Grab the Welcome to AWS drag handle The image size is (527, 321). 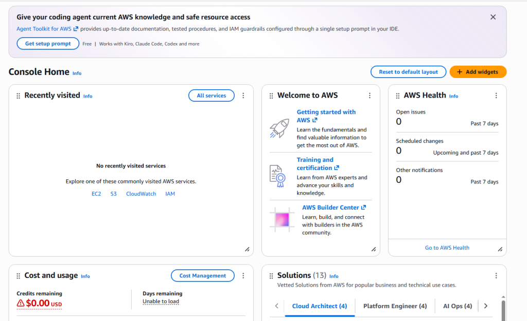click(271, 96)
